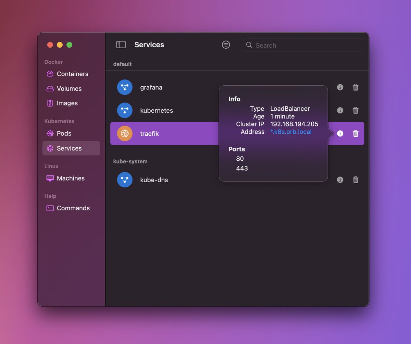This screenshot has height=344, width=411.
Task: Open the Images section
Action: 71,103
